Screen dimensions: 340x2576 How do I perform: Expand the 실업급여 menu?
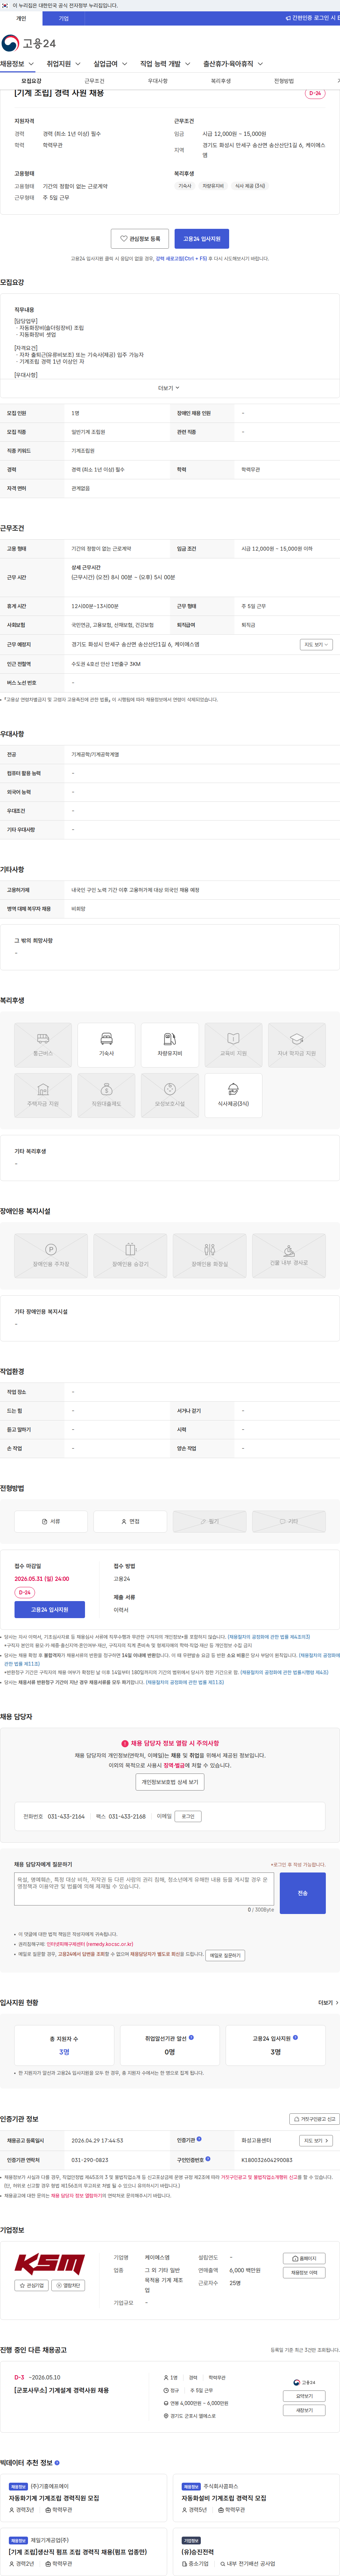point(110,64)
